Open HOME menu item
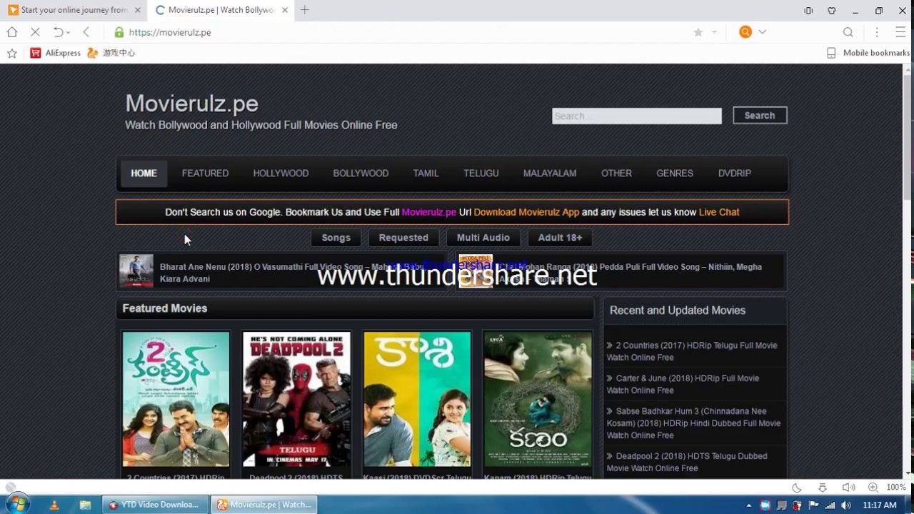 tap(144, 173)
